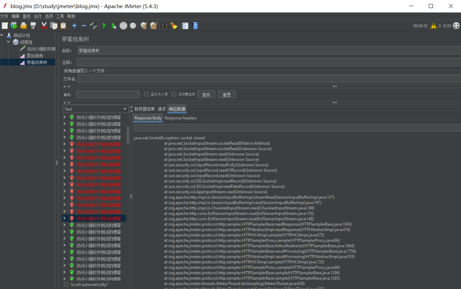Select the Response Body sub-tab

pos(148,118)
